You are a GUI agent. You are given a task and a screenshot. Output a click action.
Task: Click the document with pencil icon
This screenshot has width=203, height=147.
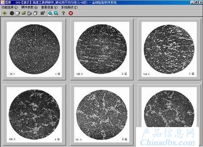18,13
